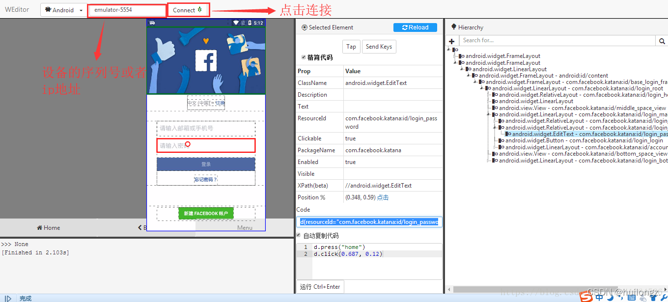Toggle the 中 Chinese input mode icon
This screenshot has height=302, width=668.
click(x=599, y=297)
